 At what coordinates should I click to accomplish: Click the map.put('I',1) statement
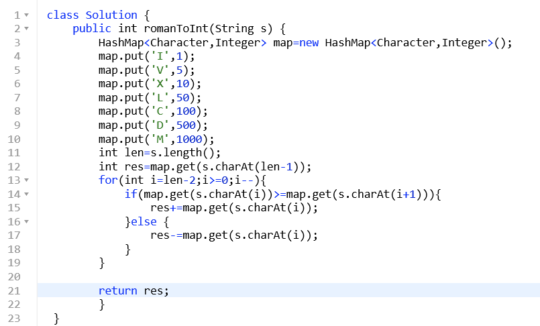[147, 56]
